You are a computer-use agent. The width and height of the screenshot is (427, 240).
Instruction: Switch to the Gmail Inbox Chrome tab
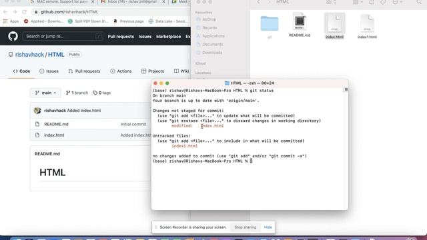point(132,2)
